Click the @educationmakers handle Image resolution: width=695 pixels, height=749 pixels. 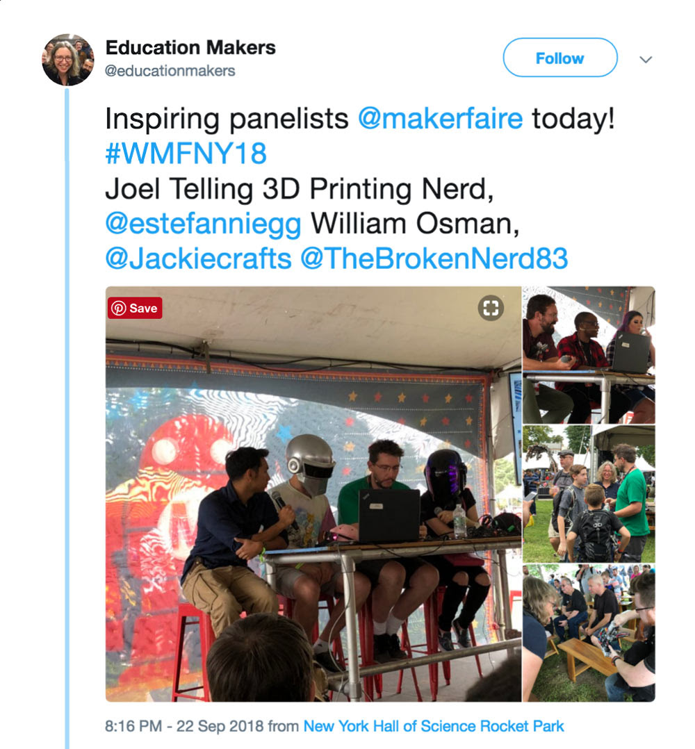pos(170,71)
